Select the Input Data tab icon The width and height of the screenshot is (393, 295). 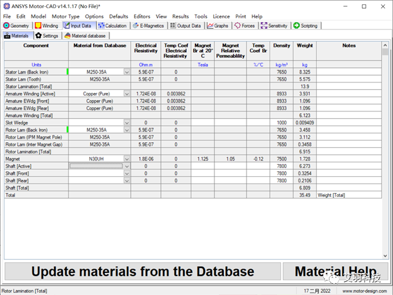[x=67, y=26]
